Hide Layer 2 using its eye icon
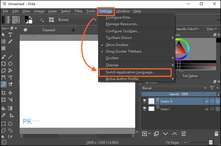This screenshot has height=146, width=221. coord(145,101)
